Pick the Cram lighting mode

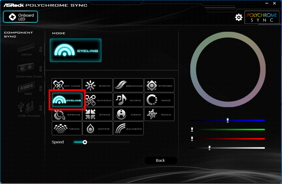[x=129, y=114]
